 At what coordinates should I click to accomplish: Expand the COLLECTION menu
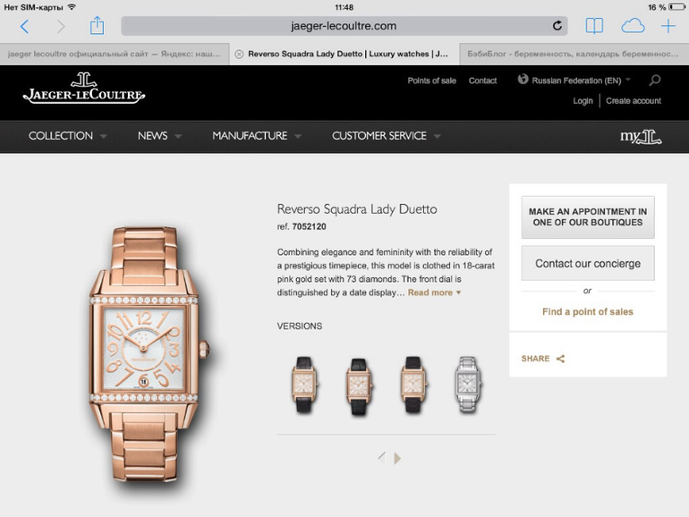[68, 136]
